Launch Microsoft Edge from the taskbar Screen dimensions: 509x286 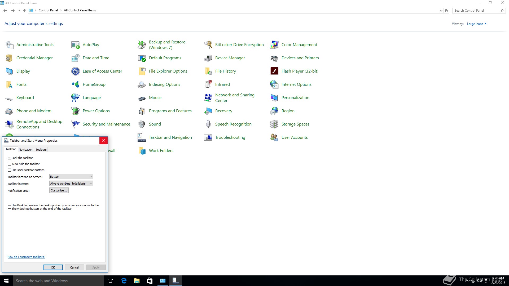pyautogui.click(x=124, y=281)
